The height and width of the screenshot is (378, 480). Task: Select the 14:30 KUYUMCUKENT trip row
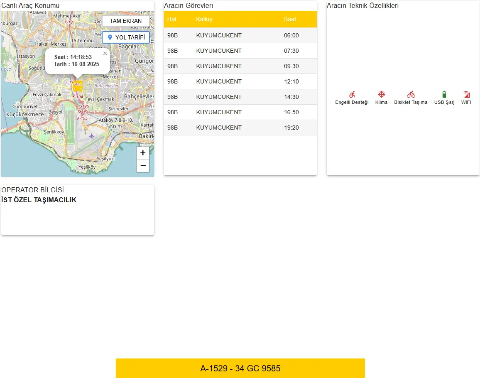coord(240,97)
